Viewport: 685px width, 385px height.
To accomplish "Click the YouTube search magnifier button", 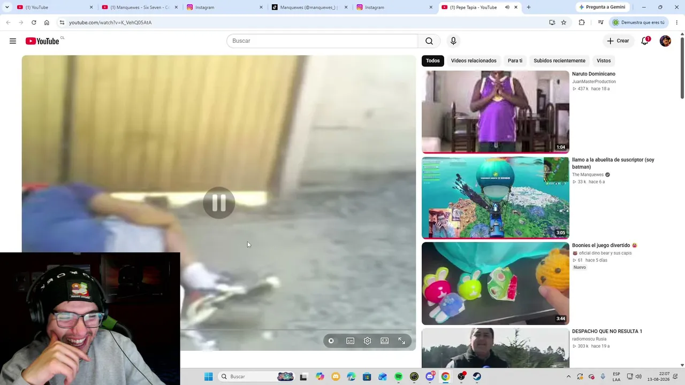I will click(x=429, y=41).
